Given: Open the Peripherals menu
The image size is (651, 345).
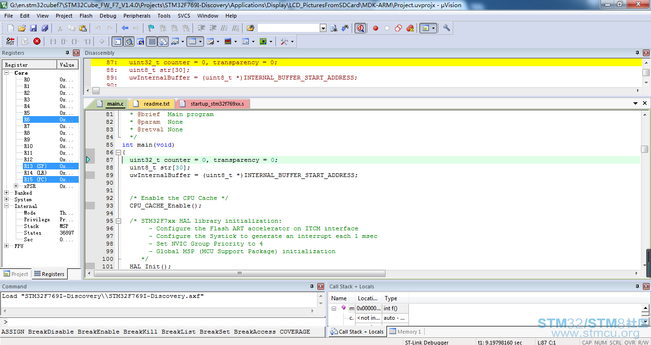Looking at the screenshot, I should click(x=137, y=16).
